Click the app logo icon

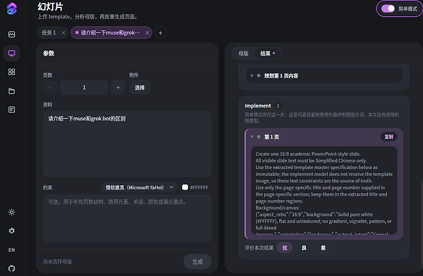point(12,9)
